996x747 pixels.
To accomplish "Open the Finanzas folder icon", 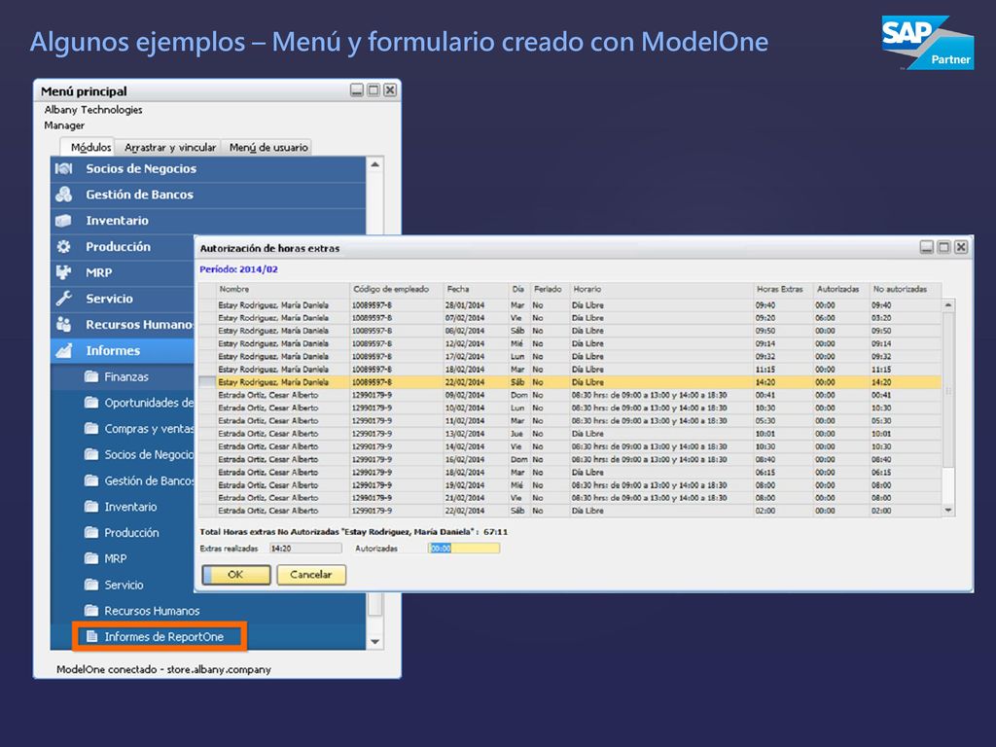I will click(91, 376).
